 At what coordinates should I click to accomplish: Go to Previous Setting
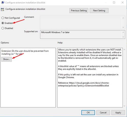pyautogui.click(x=79, y=11)
